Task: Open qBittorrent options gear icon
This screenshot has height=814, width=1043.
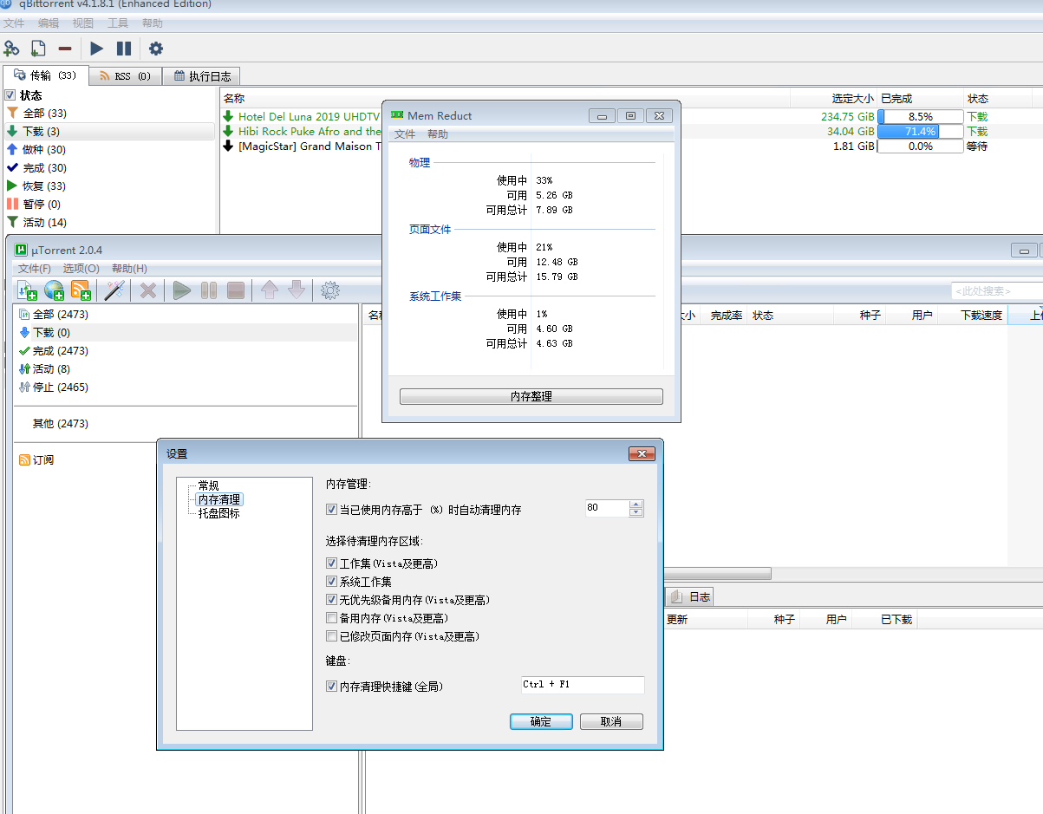Action: pos(156,49)
